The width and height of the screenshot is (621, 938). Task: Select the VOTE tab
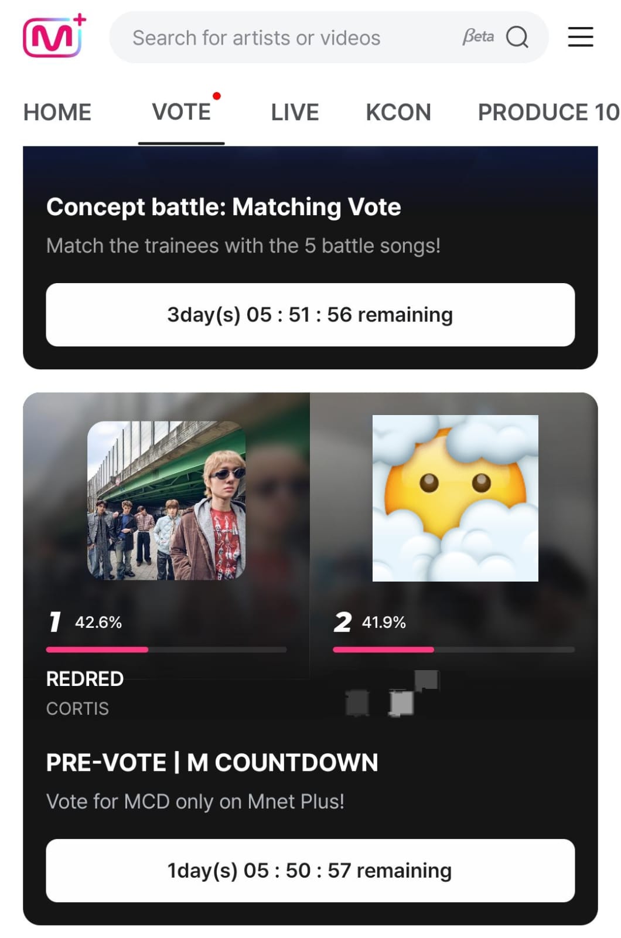(x=181, y=112)
